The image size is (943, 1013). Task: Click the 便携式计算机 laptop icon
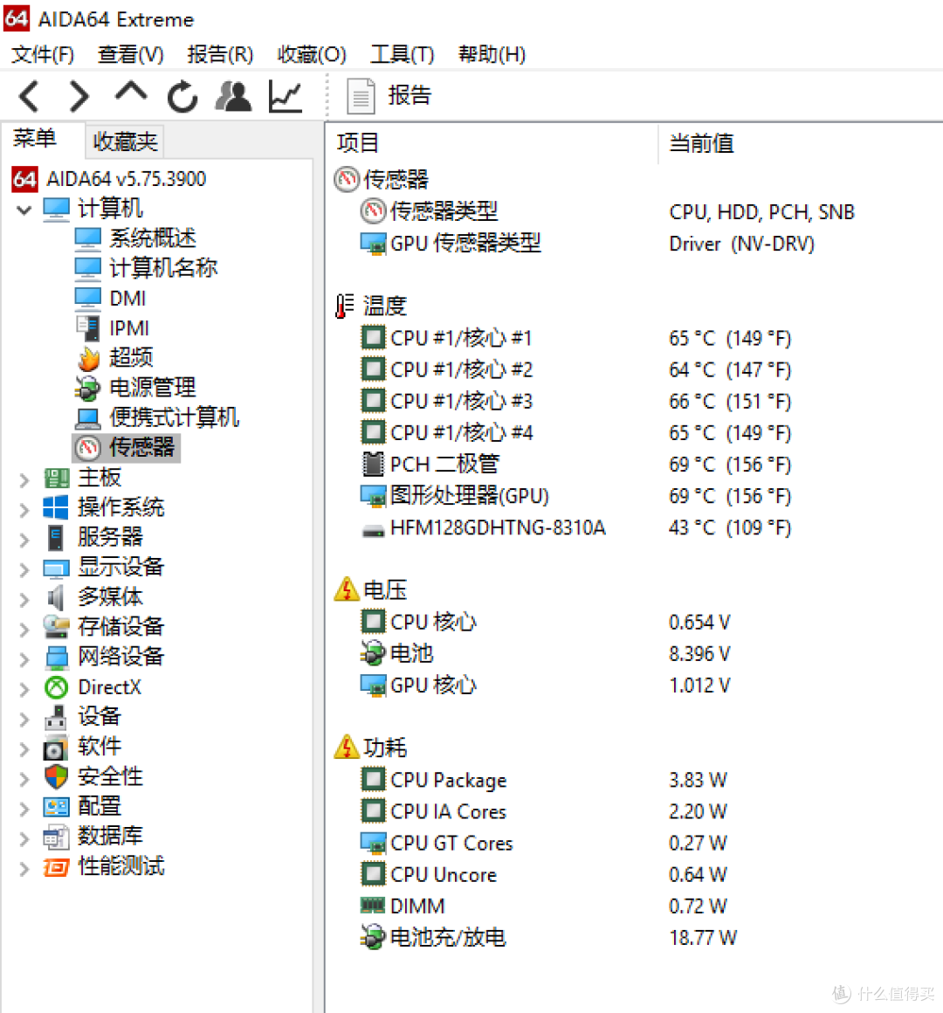coord(88,418)
